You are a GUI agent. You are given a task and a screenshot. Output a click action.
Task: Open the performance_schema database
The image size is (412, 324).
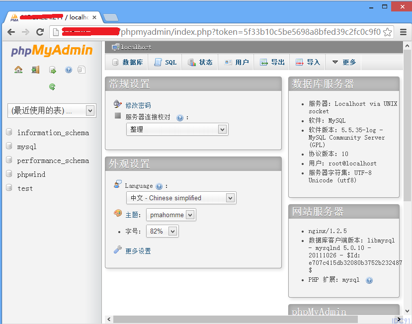53,161
